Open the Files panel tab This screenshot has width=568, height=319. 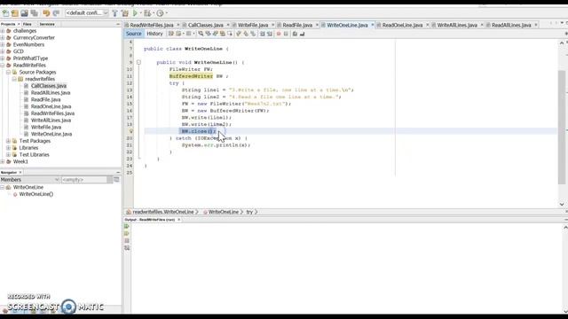[x=28, y=24]
